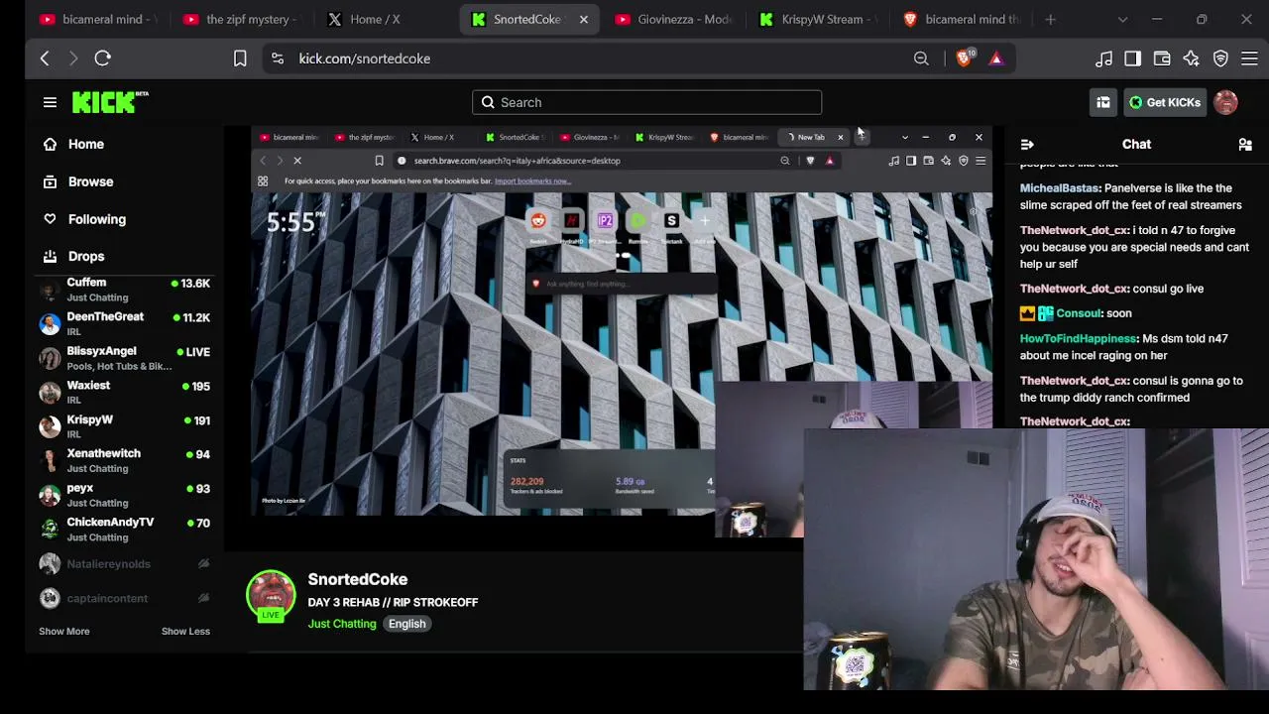Open offline channel captaincontent
The width and height of the screenshot is (1269, 714).
(x=125, y=598)
